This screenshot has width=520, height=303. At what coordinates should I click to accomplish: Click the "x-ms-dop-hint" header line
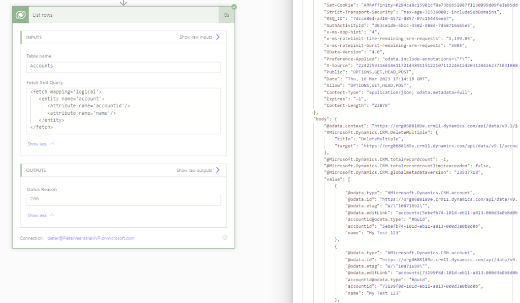[351, 32]
